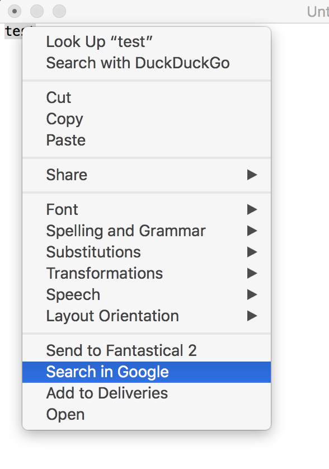Expand the Share submenu arrow
Viewport: 329px width, 469px height.
(x=252, y=175)
